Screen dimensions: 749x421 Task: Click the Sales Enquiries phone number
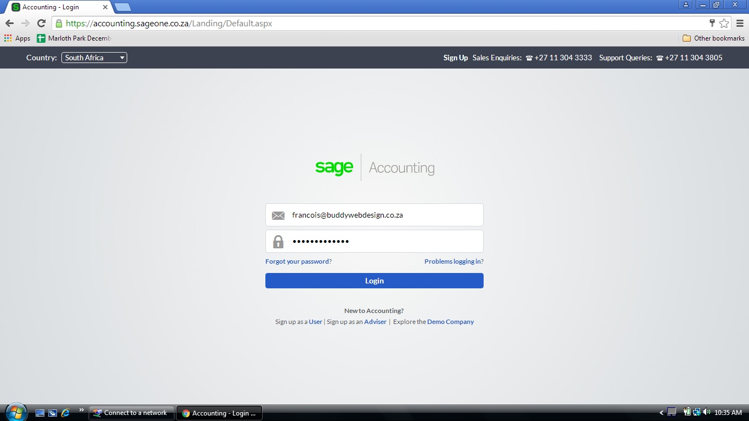tap(559, 58)
